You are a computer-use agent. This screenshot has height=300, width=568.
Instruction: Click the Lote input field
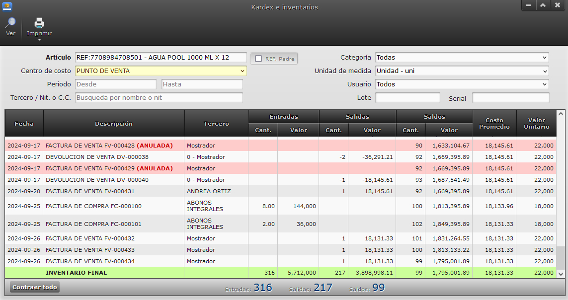[x=407, y=98]
